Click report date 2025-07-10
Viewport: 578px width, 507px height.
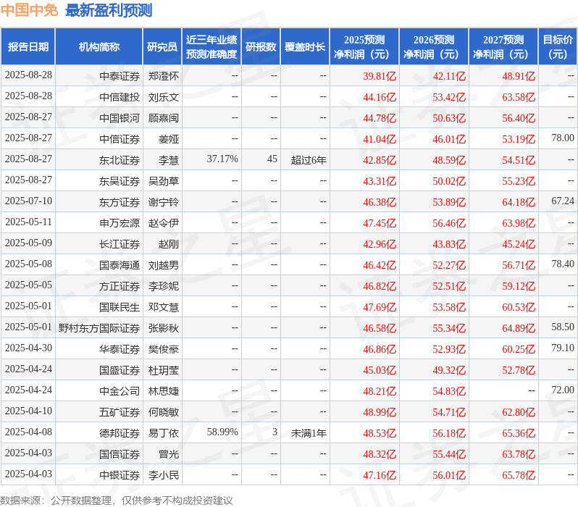[28, 201]
